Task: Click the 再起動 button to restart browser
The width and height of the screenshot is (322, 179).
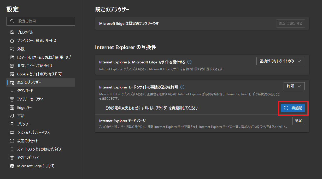Action: pos(293,108)
